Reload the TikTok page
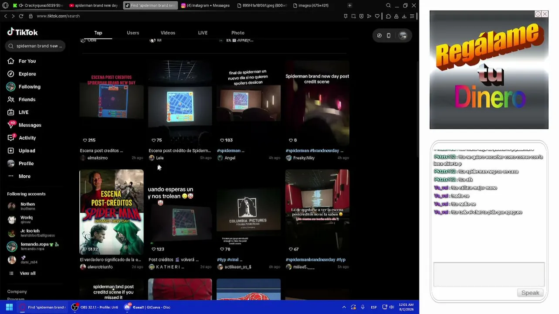Image resolution: width=559 pixels, height=314 pixels. [21, 16]
